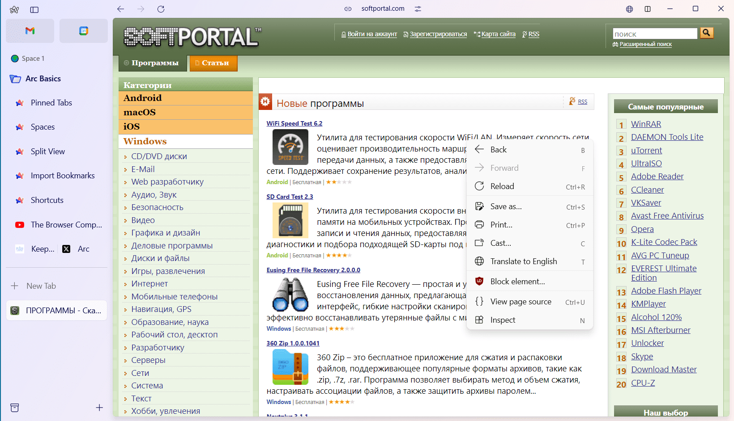Image resolution: width=734 pixels, height=421 pixels.
Task: Select the Android category
Action: click(x=186, y=98)
